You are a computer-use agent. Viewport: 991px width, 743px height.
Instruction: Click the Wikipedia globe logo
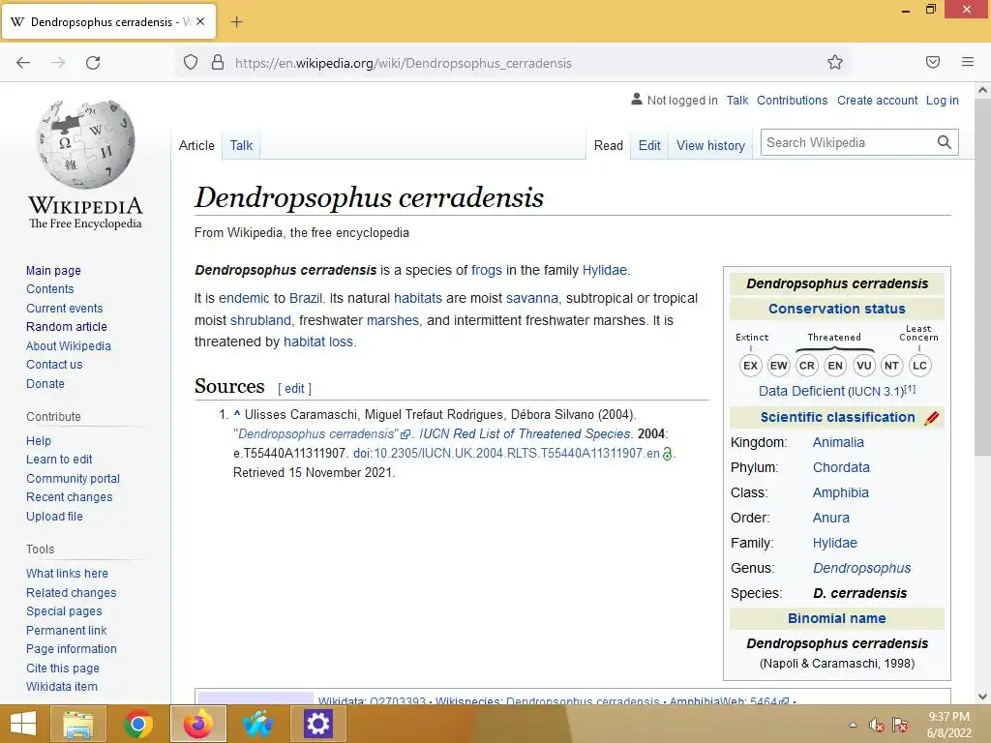coord(85,145)
